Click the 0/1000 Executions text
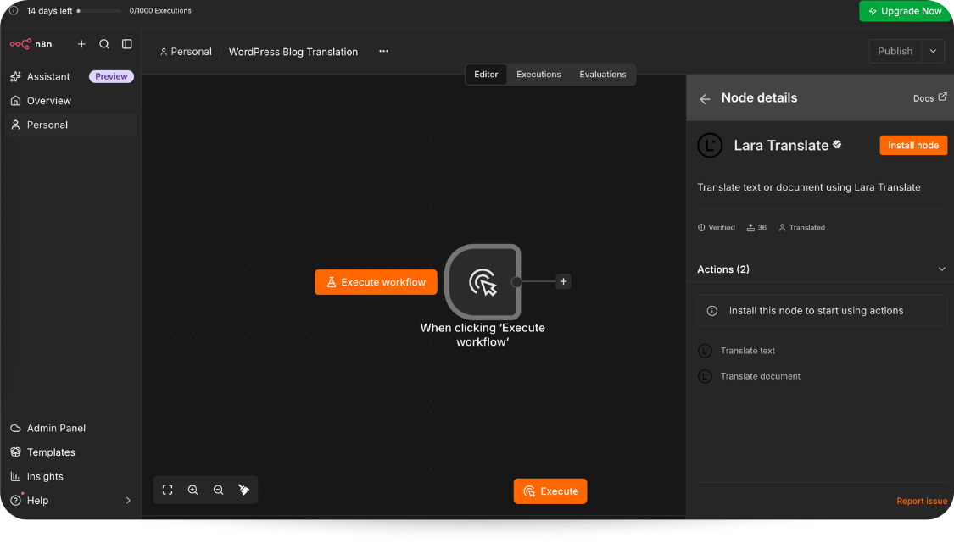This screenshot has width=954, height=549. pyautogui.click(x=160, y=11)
